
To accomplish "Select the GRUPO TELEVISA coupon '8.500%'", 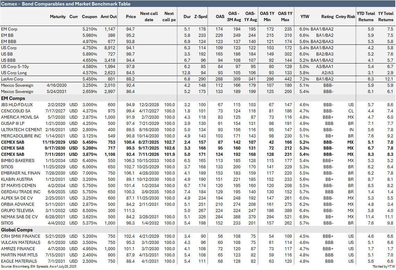I will pyautogui.click(x=90, y=211).
